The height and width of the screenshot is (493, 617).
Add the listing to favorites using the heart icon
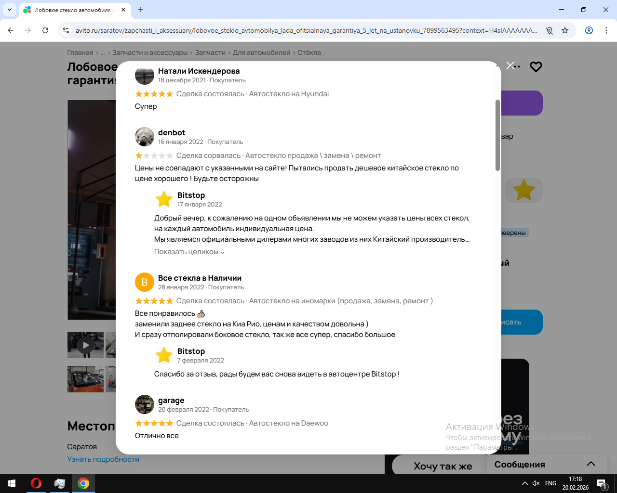pos(536,67)
